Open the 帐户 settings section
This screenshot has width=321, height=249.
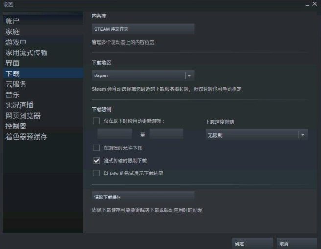[12, 21]
